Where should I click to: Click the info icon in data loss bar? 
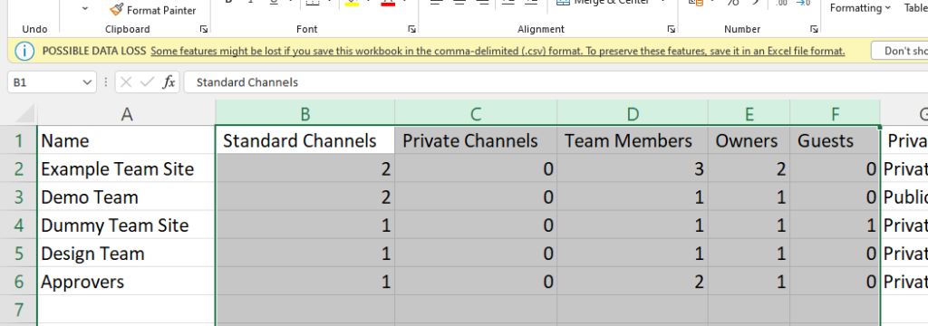pyautogui.click(x=24, y=51)
